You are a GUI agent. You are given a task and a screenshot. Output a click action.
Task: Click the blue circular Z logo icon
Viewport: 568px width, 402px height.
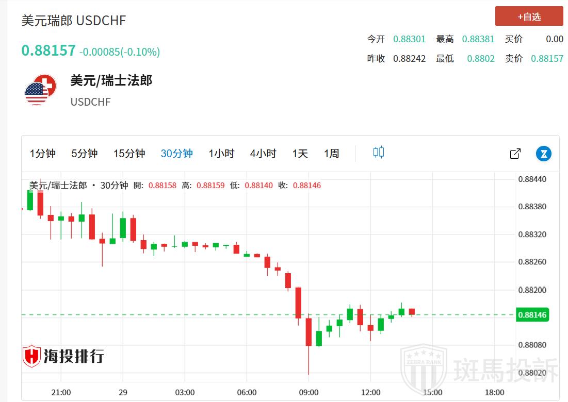coord(544,154)
